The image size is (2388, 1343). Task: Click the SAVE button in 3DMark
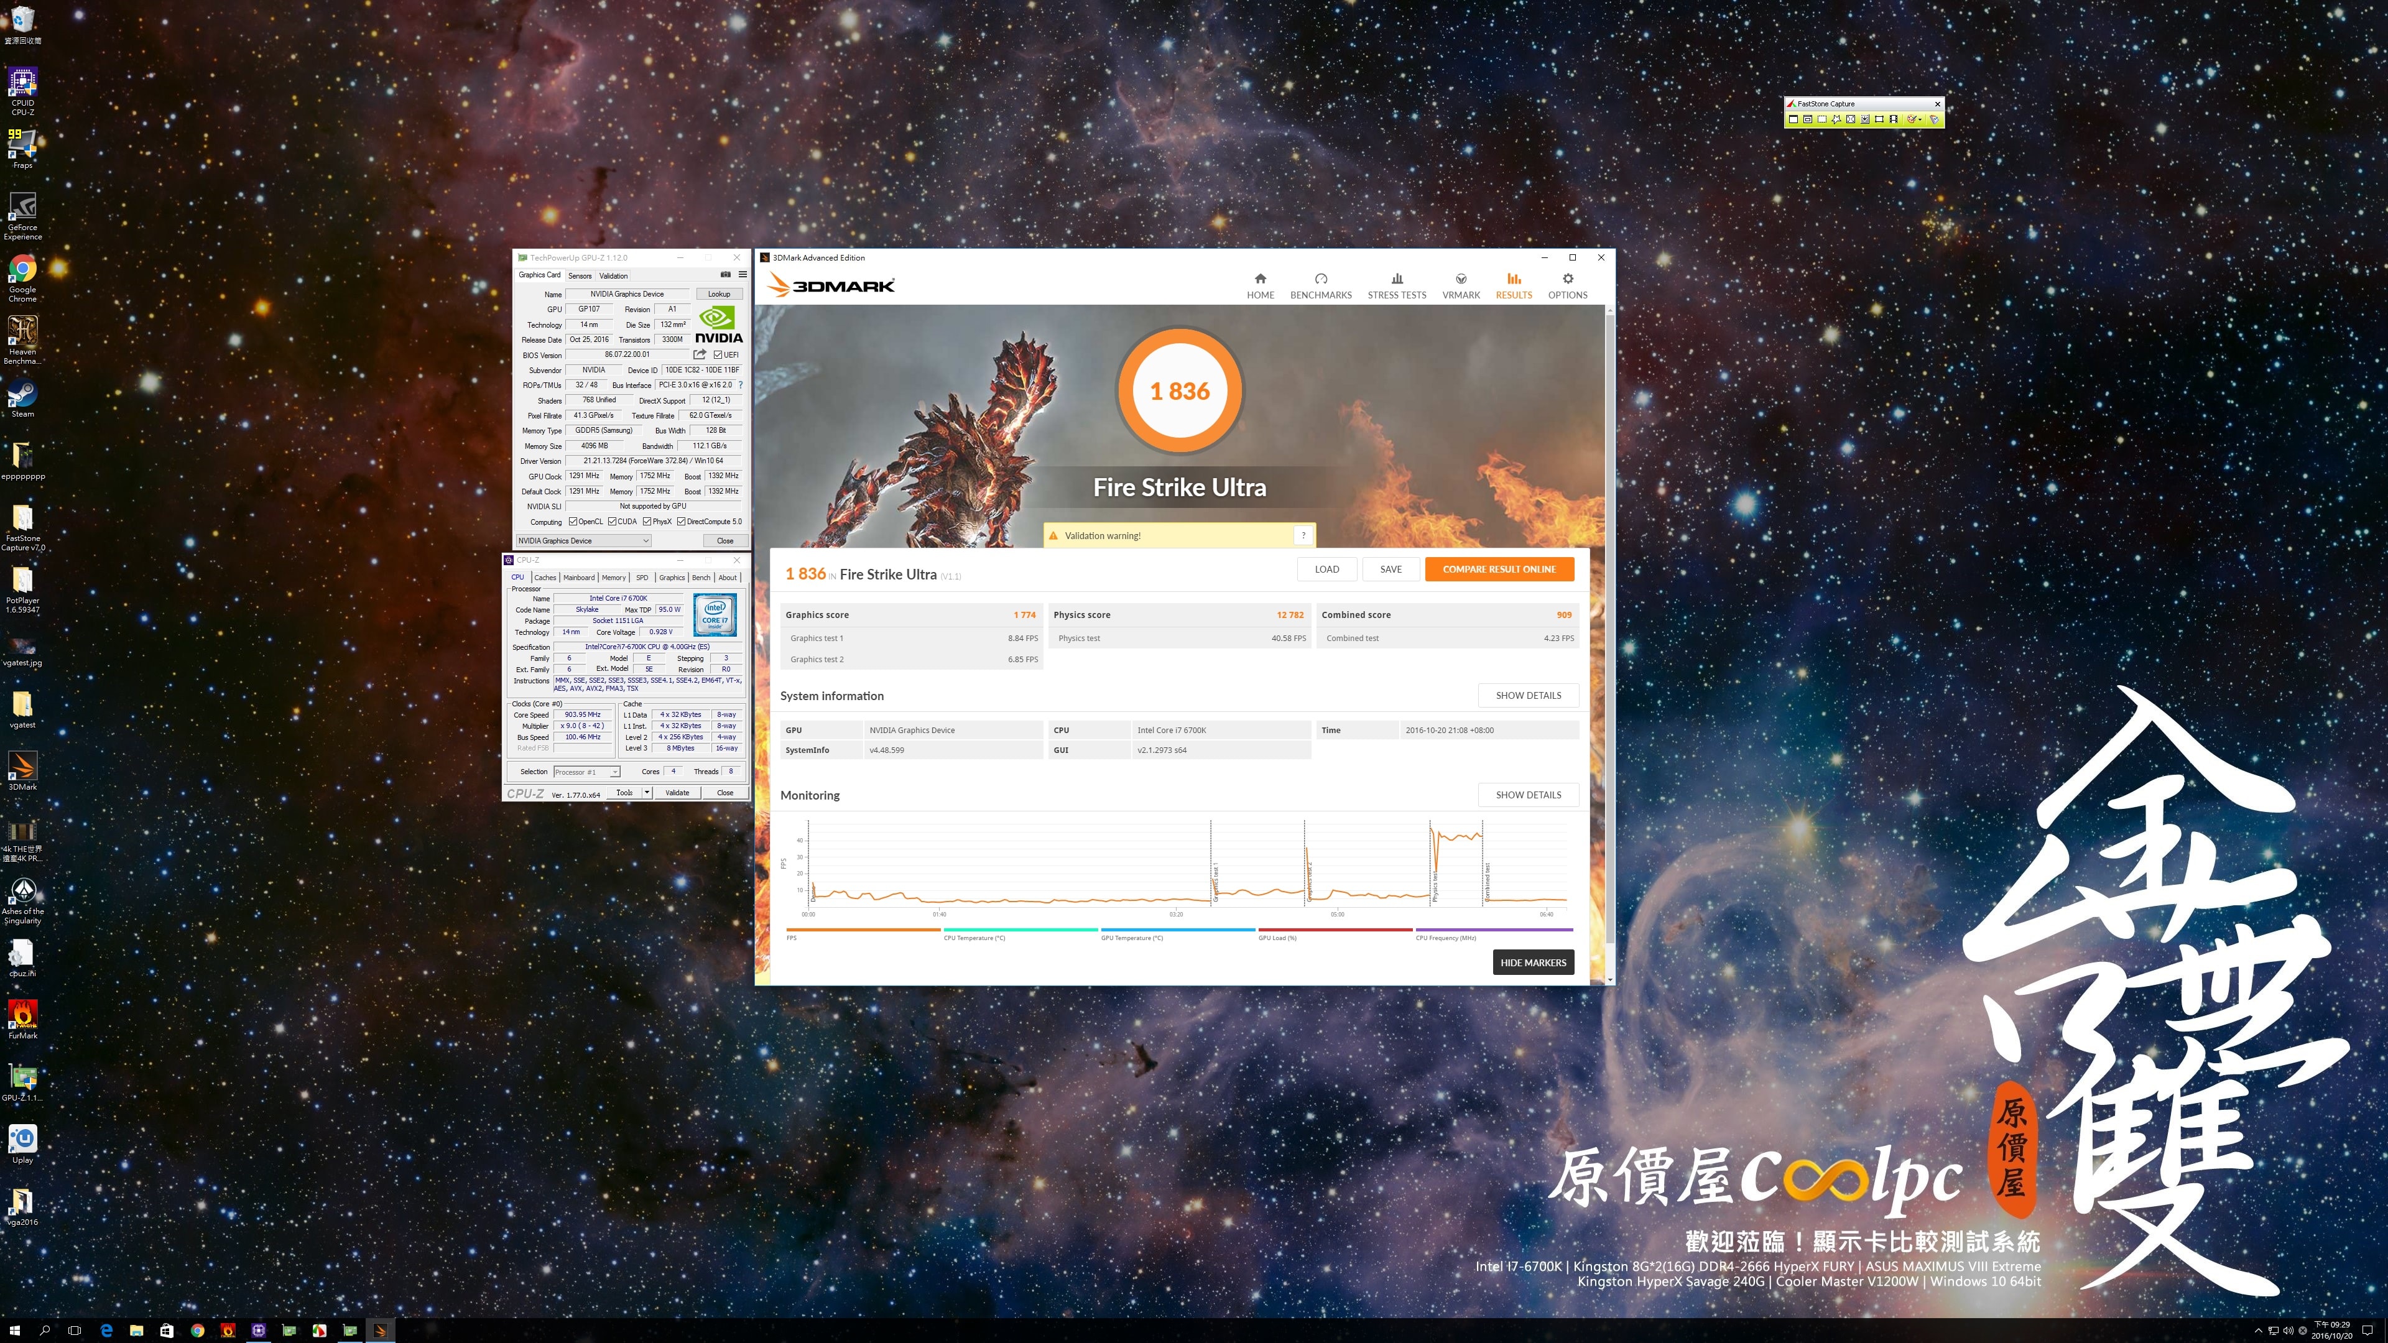pyautogui.click(x=1391, y=569)
